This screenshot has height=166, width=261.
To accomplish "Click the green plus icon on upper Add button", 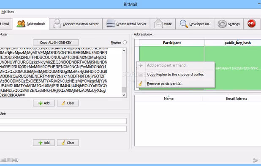I will [40, 103].
